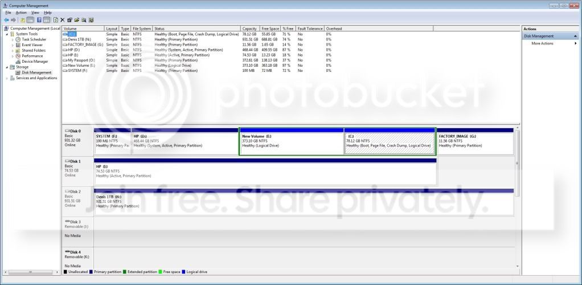Click the Event Viewer icon in tree
This screenshot has width=582, height=285.
pyautogui.click(x=18, y=45)
